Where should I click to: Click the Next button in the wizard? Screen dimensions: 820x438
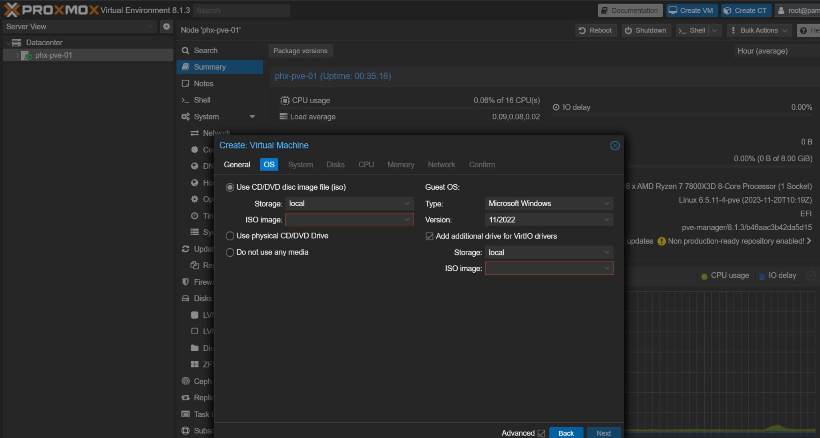pyautogui.click(x=603, y=433)
